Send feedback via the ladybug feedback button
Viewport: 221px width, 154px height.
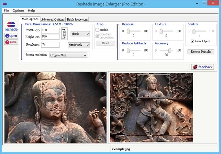tap(203, 67)
